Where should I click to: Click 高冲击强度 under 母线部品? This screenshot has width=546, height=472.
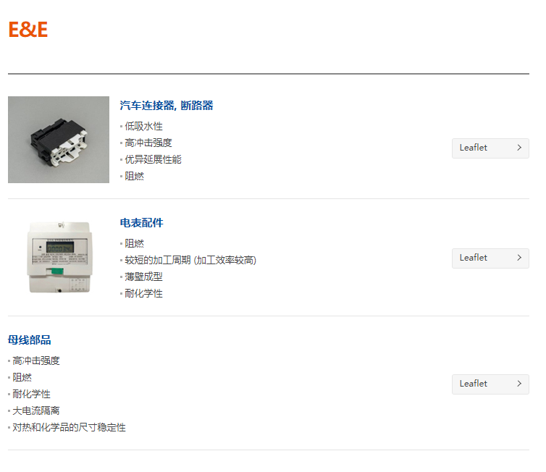click(36, 361)
